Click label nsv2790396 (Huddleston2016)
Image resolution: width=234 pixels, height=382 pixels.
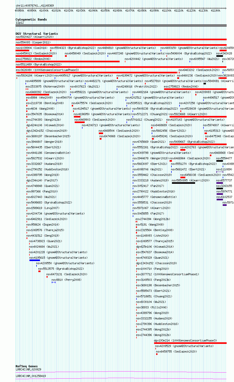point(157,324)
